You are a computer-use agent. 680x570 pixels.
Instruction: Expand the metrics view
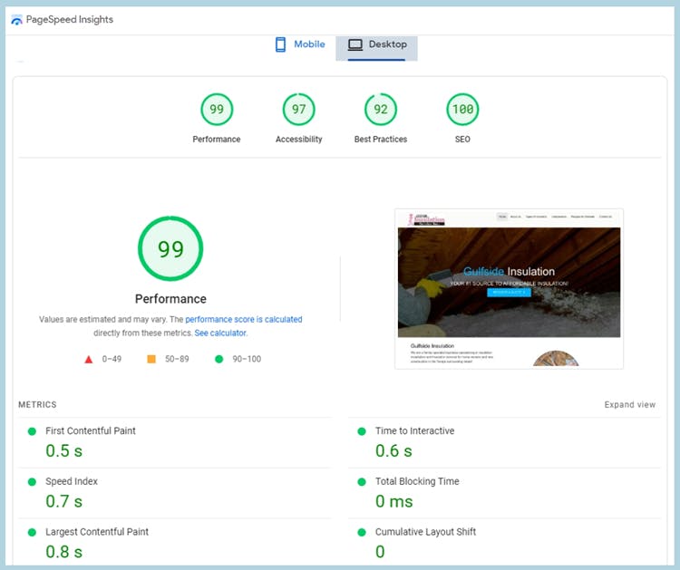point(629,405)
